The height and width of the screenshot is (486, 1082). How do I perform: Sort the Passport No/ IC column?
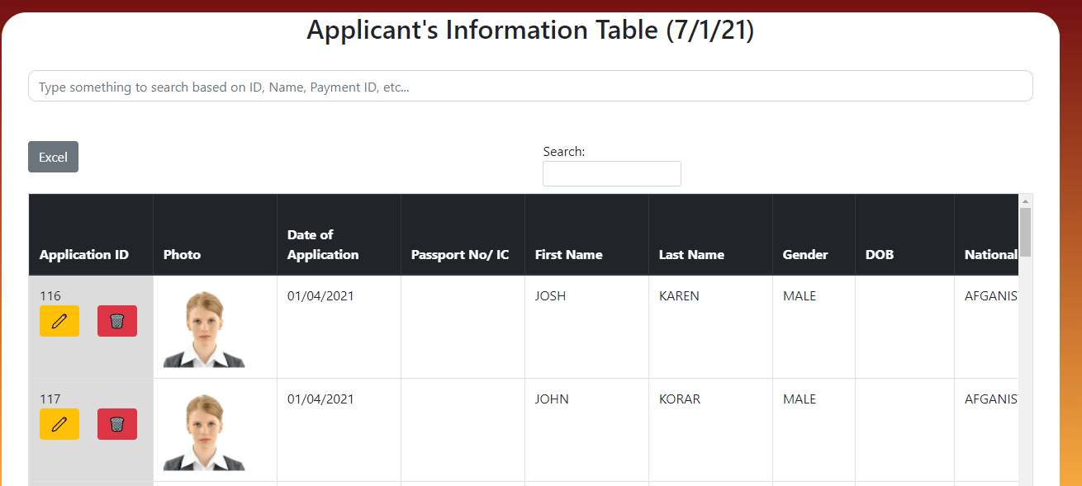click(460, 254)
